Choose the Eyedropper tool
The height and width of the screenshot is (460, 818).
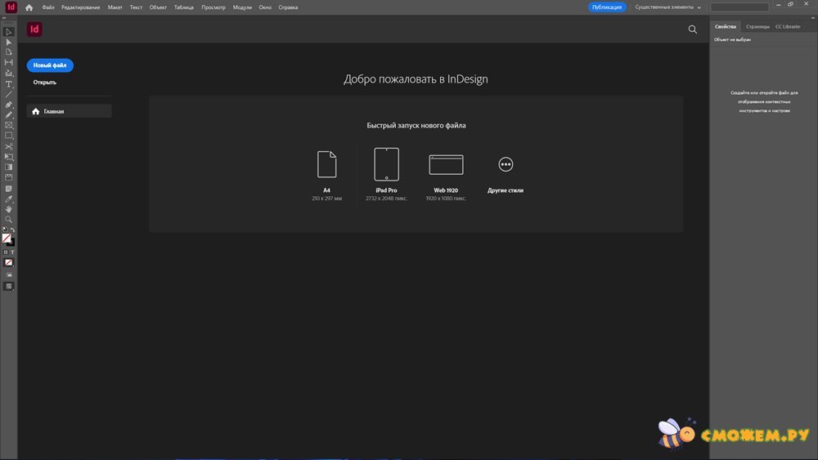tap(9, 199)
